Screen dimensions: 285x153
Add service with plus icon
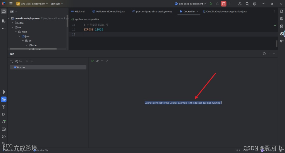click(11, 61)
